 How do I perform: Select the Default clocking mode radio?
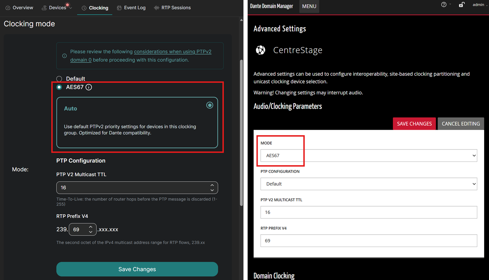tap(59, 79)
